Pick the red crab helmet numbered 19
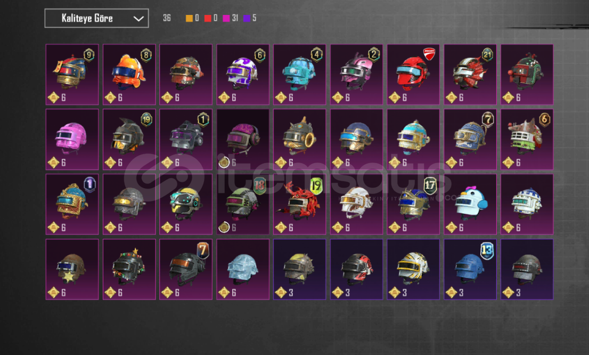Image resolution: width=589 pixels, height=355 pixels. pyautogui.click(x=299, y=204)
